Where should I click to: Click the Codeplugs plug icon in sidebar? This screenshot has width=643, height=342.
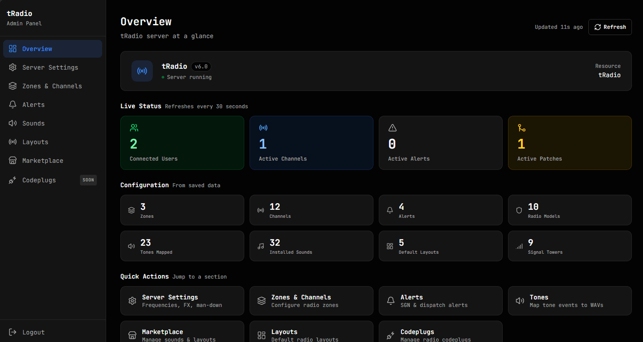click(13, 180)
